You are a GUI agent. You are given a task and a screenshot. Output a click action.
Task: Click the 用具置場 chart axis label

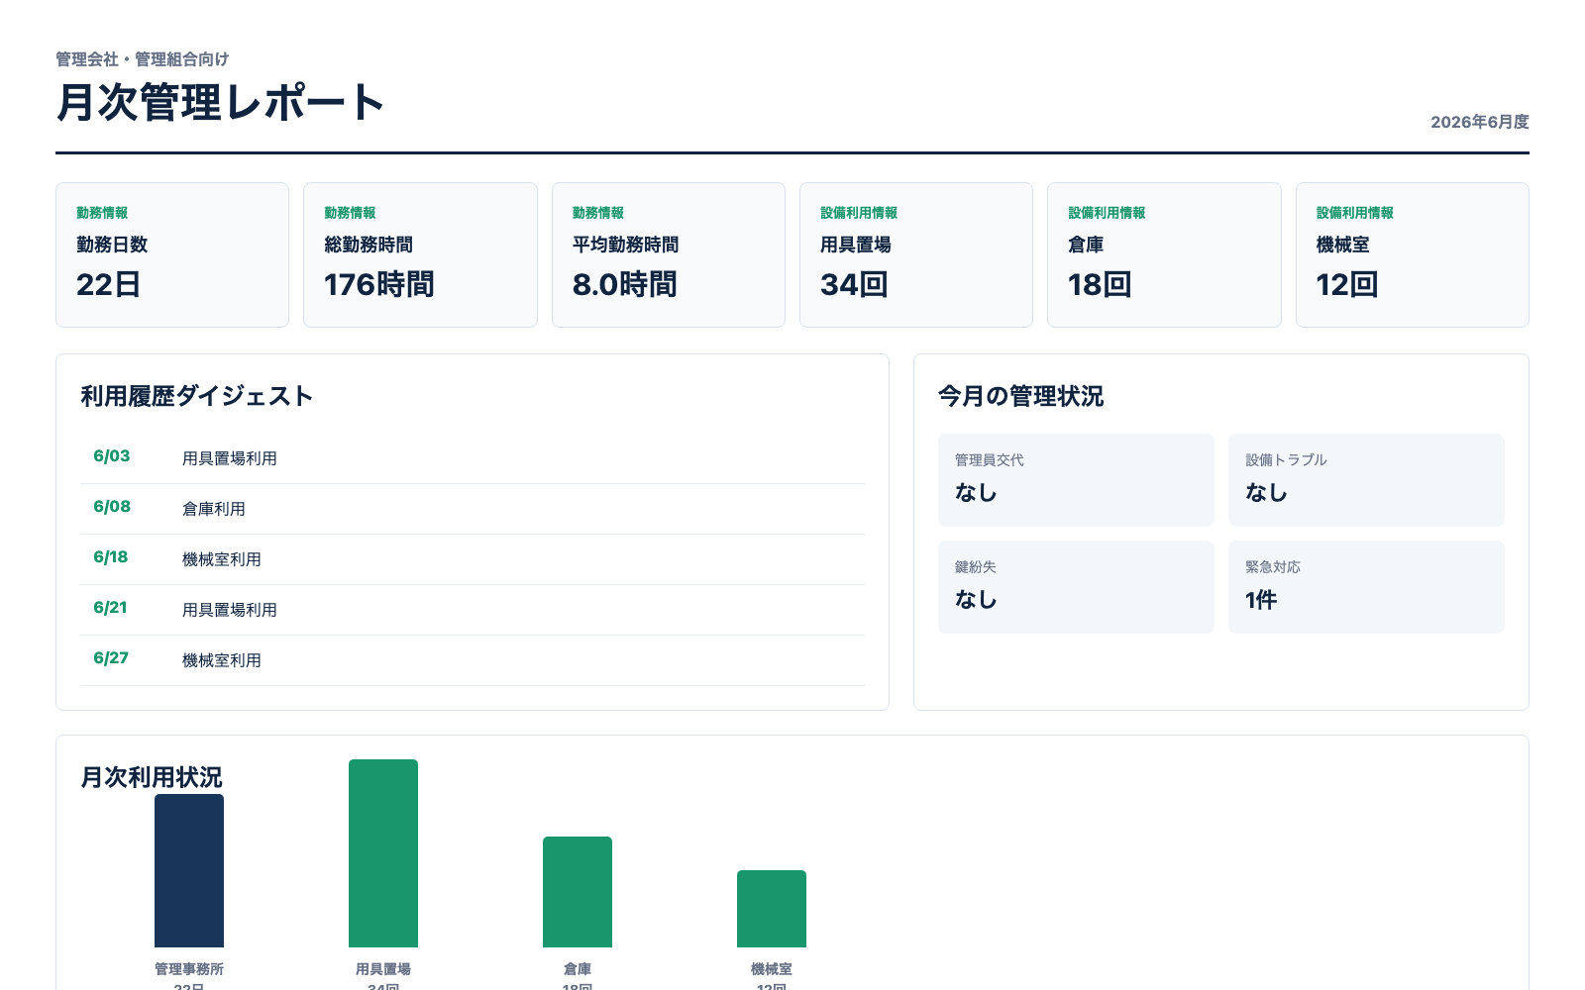[383, 969]
